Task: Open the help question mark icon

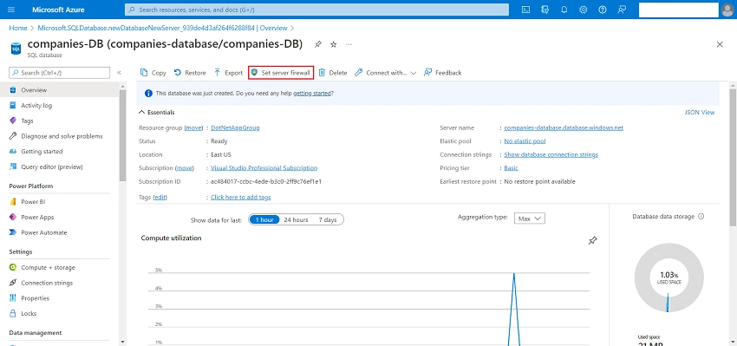Action: point(603,10)
